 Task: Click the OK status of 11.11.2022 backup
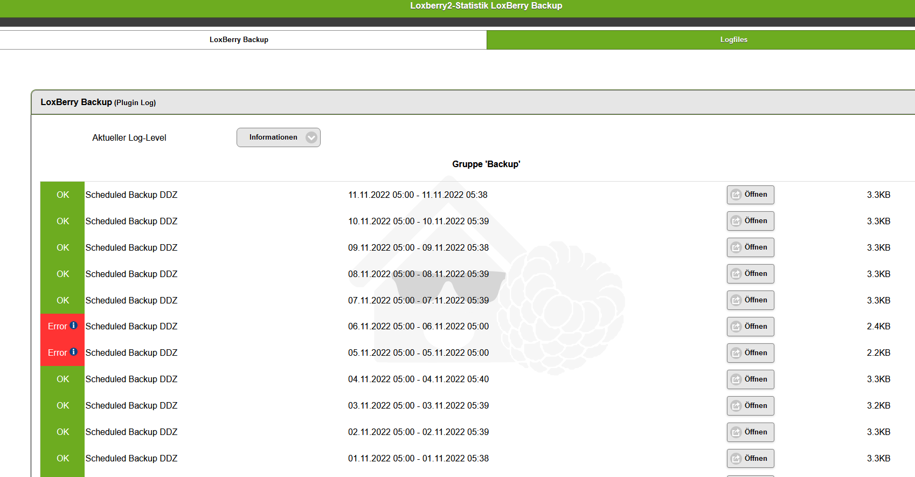pyautogui.click(x=63, y=195)
